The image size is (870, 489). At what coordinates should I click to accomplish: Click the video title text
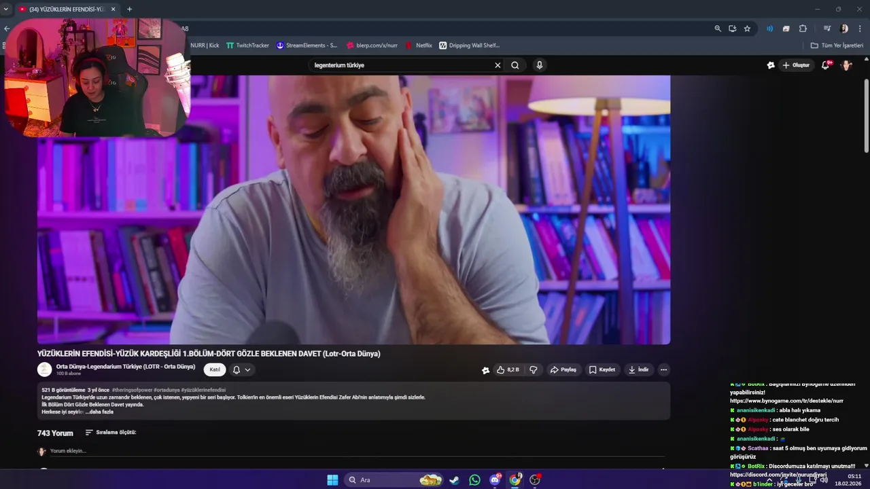[209, 354]
